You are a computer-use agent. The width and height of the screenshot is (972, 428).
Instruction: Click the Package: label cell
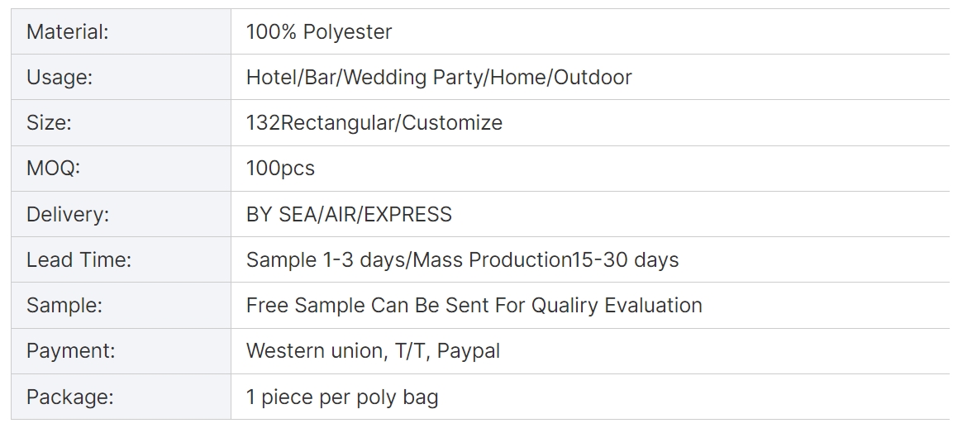click(121, 397)
